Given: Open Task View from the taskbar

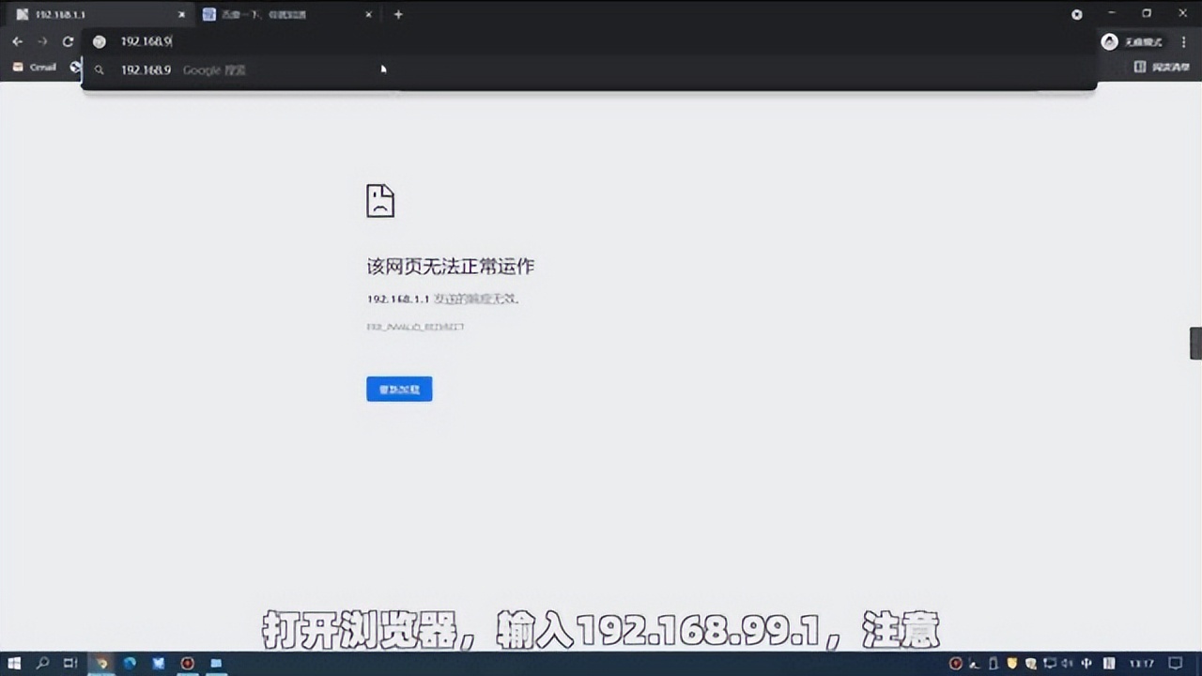Looking at the screenshot, I should pyautogui.click(x=70, y=664).
